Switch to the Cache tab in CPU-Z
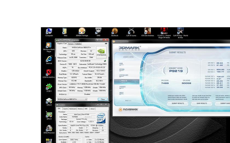The image size is (230, 143). pyautogui.click(x=65, y=109)
